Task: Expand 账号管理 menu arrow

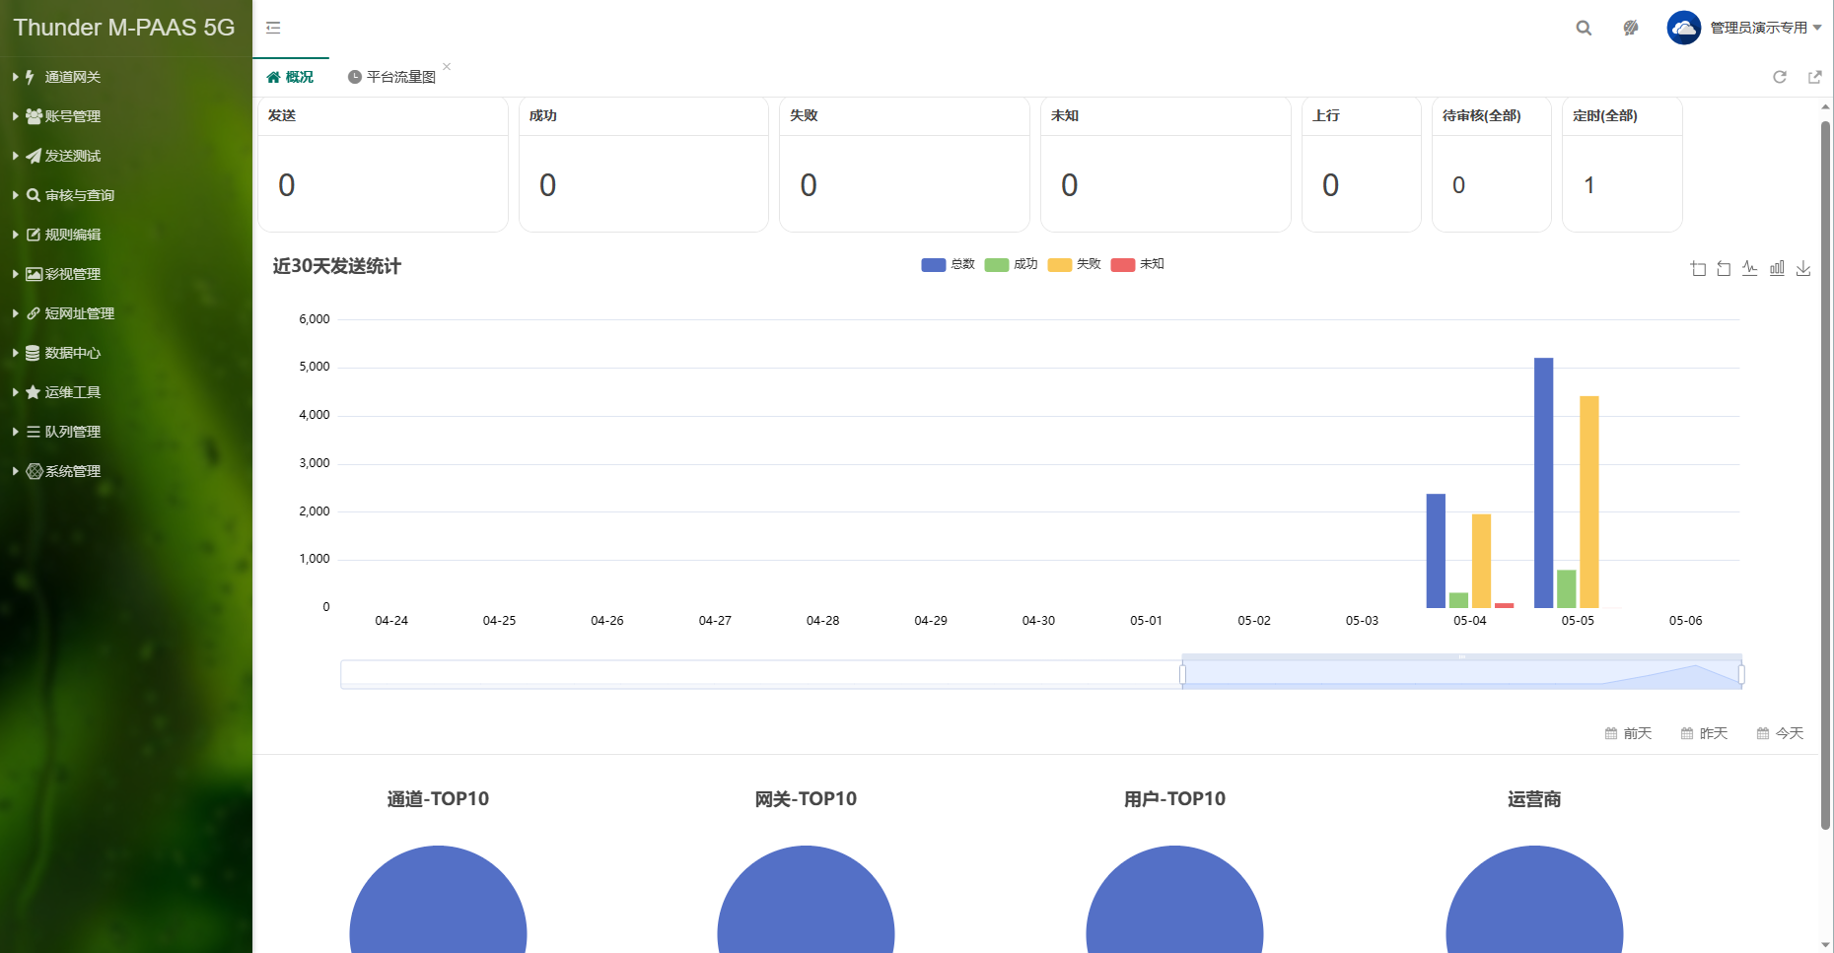Action: pyautogui.click(x=16, y=116)
